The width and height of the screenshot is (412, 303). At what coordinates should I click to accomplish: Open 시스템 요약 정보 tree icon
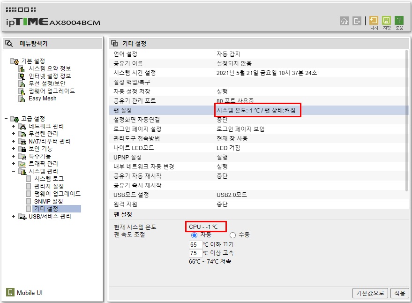(22, 69)
